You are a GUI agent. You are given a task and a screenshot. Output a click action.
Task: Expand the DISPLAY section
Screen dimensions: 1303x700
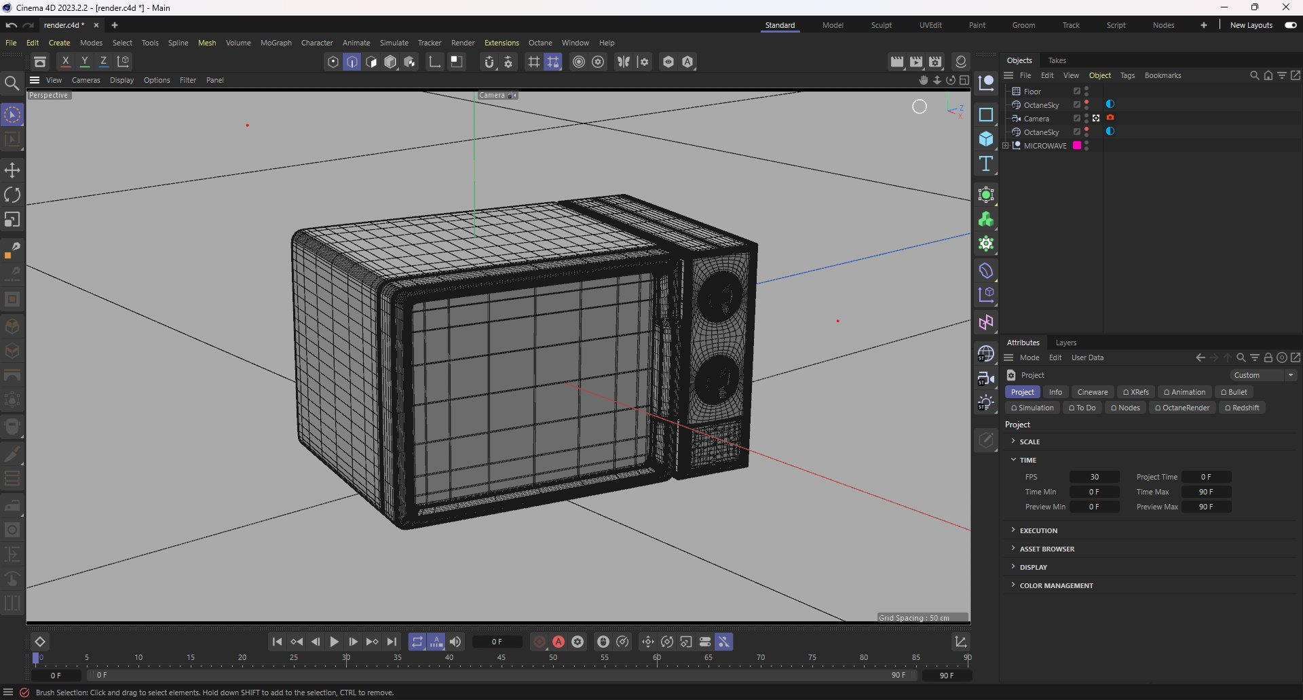click(x=1013, y=567)
